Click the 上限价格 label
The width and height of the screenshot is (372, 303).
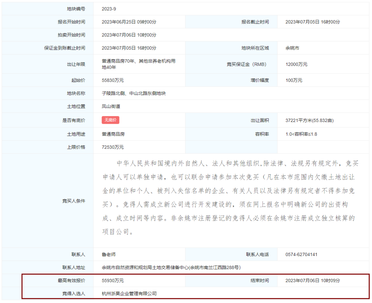[76, 147]
